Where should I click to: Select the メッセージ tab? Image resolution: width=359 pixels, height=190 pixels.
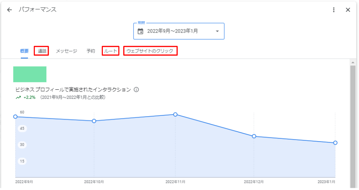pos(66,51)
